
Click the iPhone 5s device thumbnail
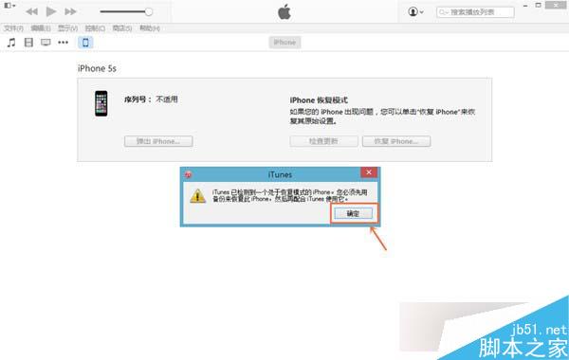coord(101,103)
